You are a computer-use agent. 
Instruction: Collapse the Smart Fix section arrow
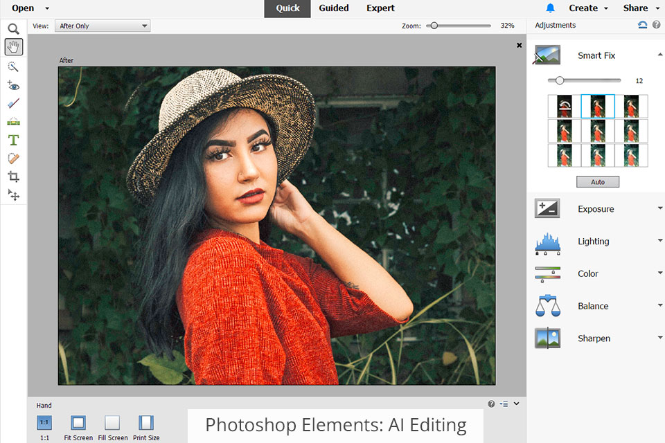(x=660, y=55)
